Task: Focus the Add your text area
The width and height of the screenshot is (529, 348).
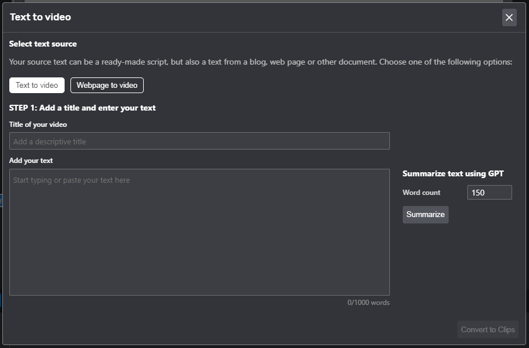Action: [x=200, y=232]
